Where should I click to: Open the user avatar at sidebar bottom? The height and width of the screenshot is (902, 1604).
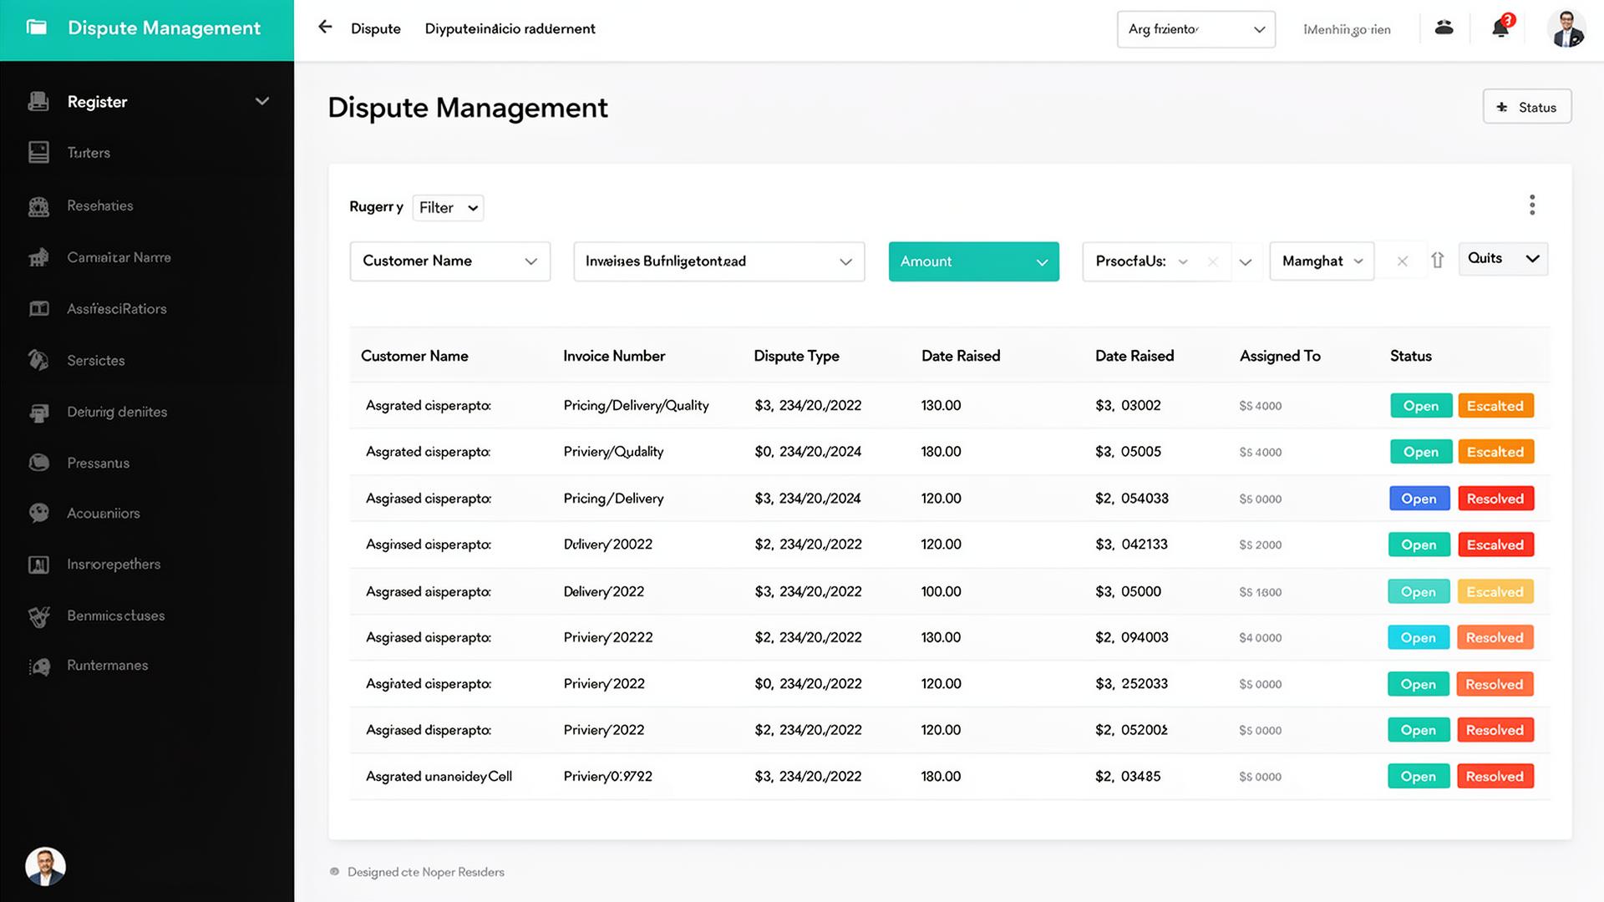[x=45, y=866]
